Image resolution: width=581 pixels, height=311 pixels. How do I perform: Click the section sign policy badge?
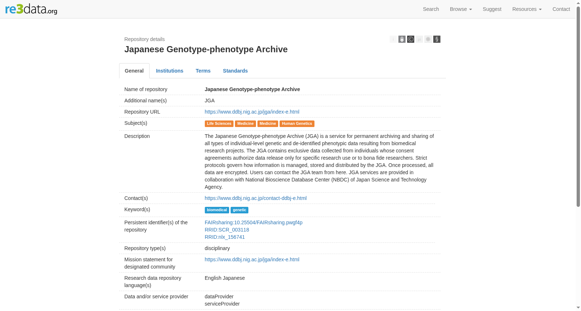coord(437,39)
